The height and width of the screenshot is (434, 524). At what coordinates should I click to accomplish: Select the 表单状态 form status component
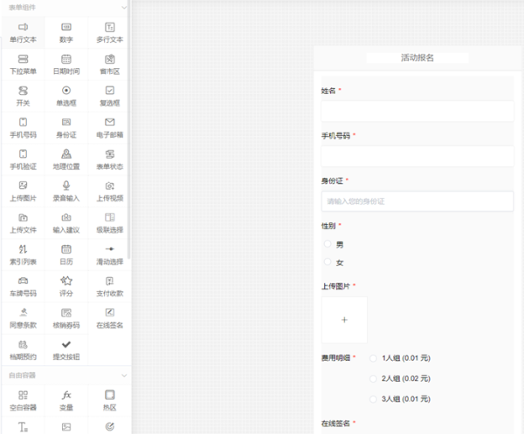tap(110, 159)
